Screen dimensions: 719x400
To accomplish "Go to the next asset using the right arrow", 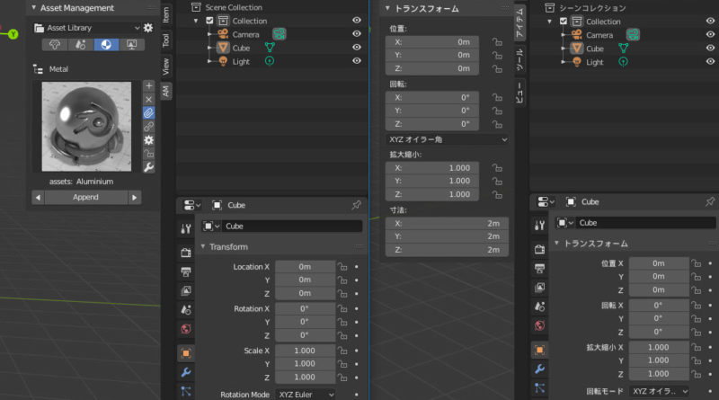I will pyautogui.click(x=134, y=197).
